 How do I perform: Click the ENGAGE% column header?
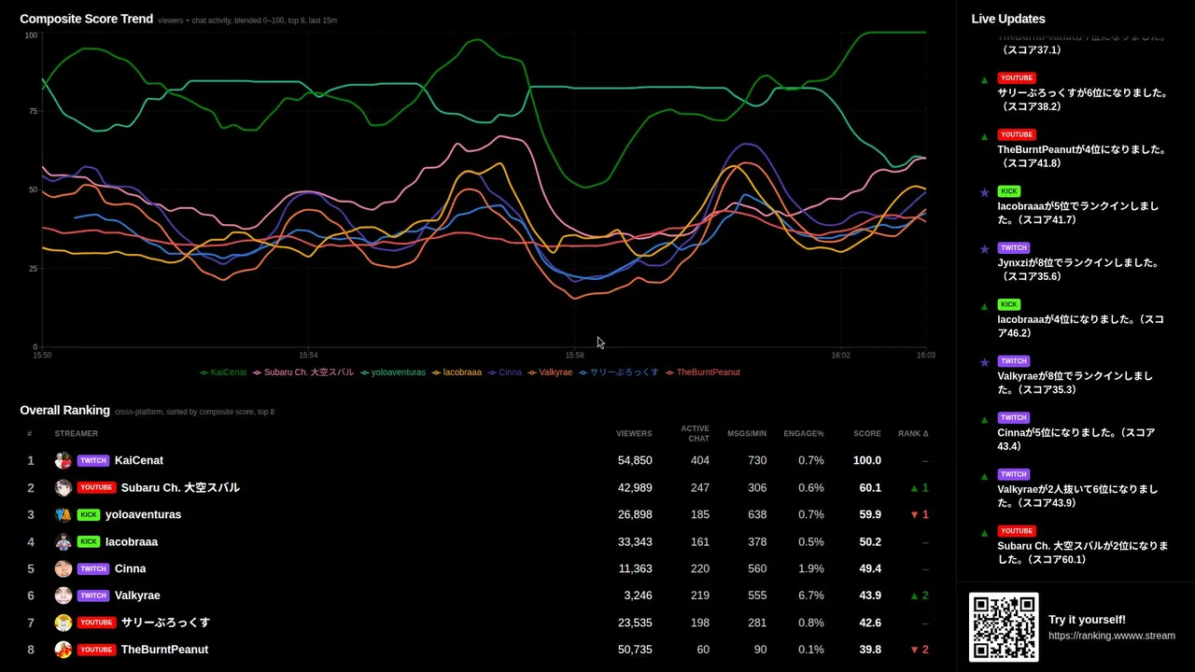[x=804, y=434]
